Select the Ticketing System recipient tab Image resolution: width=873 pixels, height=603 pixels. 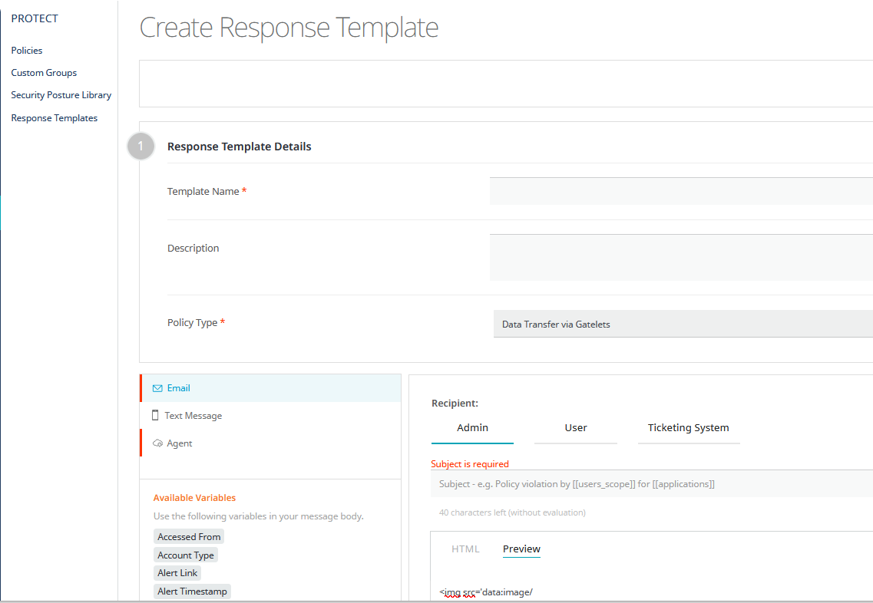[x=688, y=428]
